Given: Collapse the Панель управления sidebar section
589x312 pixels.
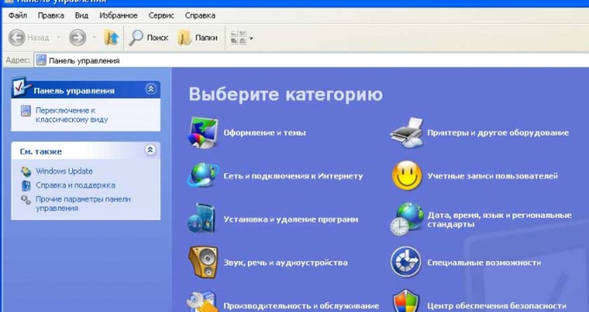Looking at the screenshot, I should (x=151, y=89).
